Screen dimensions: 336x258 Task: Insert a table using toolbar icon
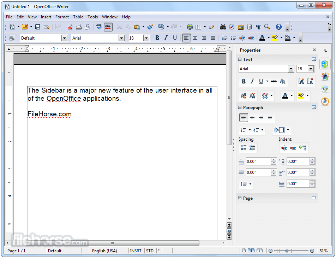tap(198, 27)
